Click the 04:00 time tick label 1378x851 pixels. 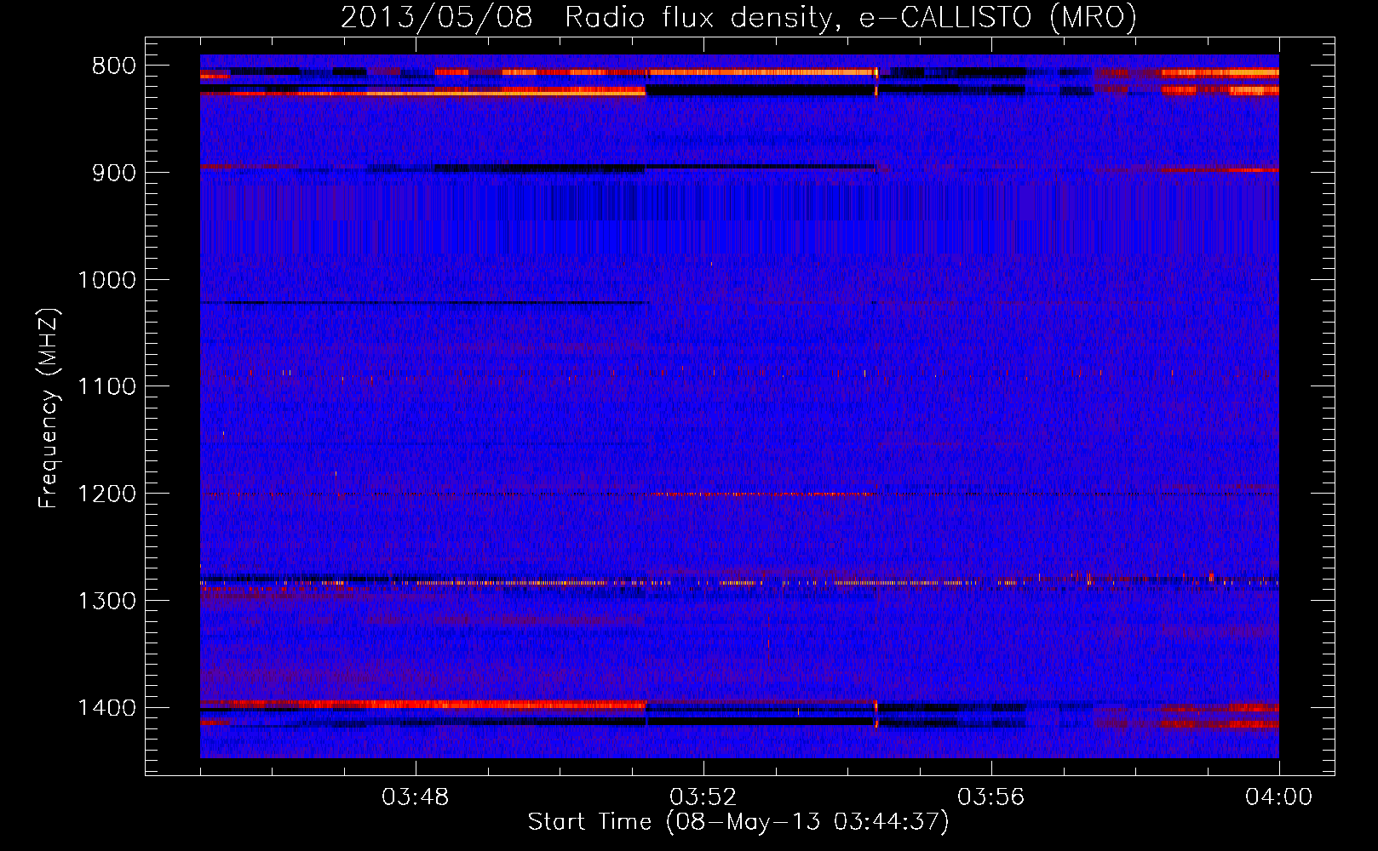point(1279,797)
